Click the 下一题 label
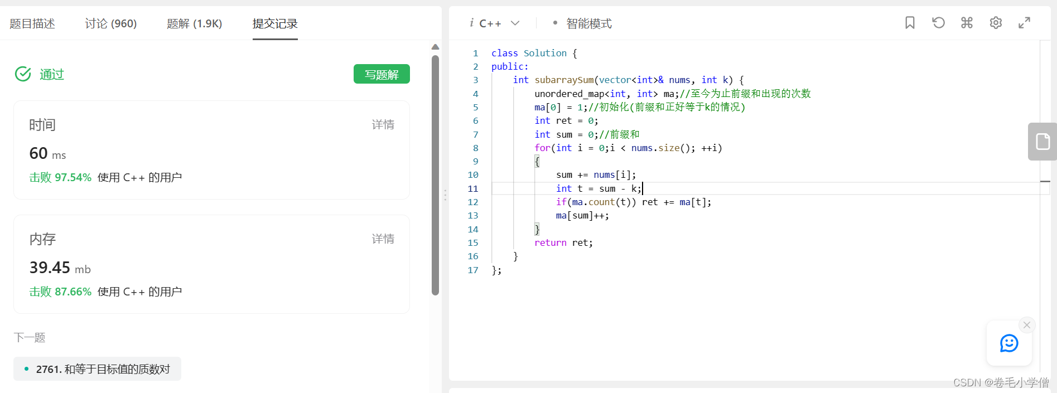The image size is (1057, 393). click(x=30, y=337)
